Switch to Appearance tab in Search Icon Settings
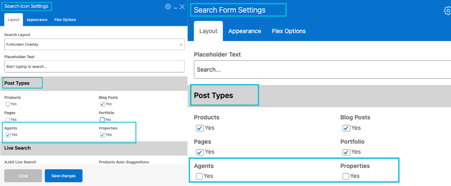The width and height of the screenshot is (451, 186). pos(37,20)
